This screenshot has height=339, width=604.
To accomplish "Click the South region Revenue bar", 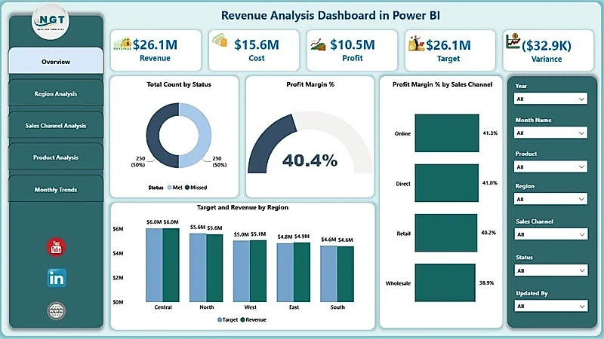I will [x=346, y=274].
